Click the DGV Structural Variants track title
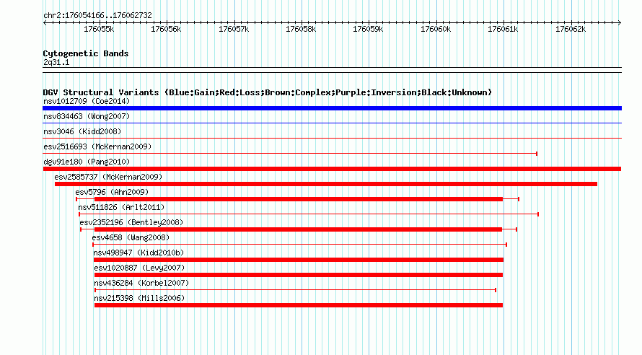Screen dimensions: 642x355 pyautogui.click(x=267, y=92)
